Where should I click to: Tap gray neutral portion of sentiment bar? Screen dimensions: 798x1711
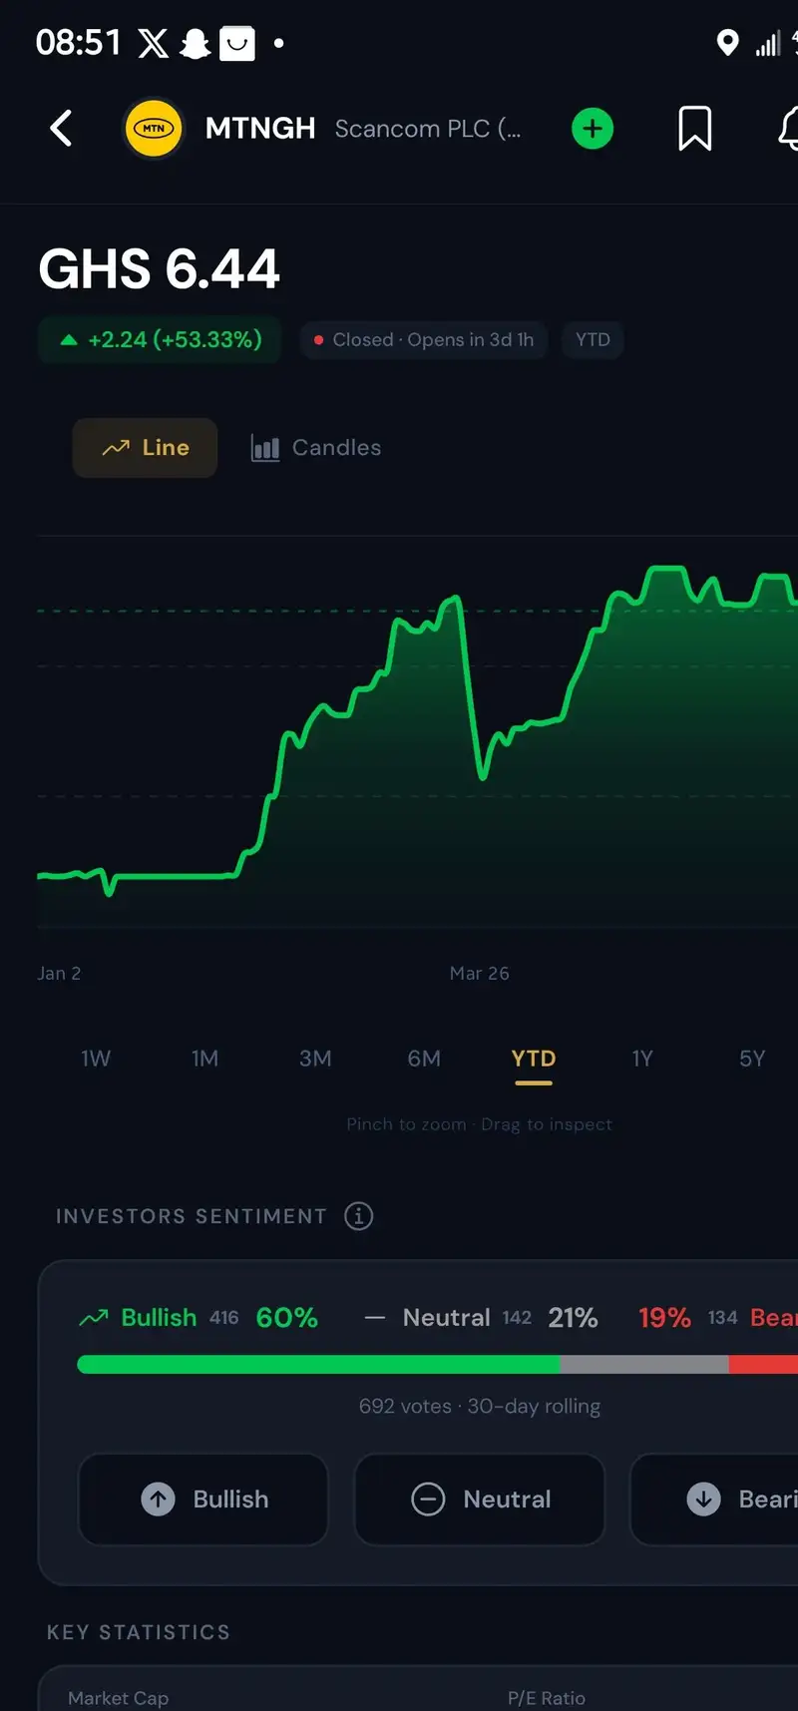pyautogui.click(x=644, y=1364)
